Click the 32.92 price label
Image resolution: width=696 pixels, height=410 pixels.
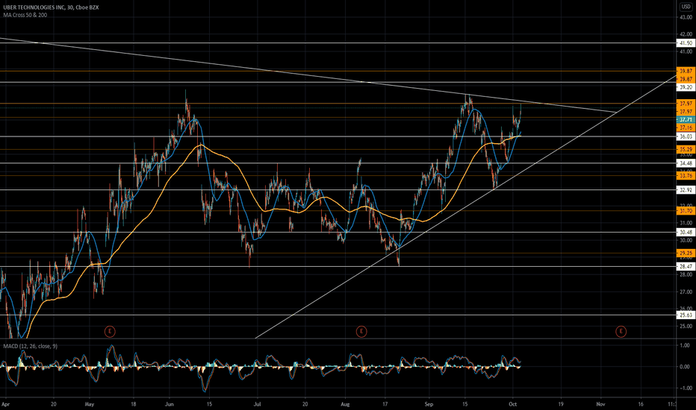[x=686, y=189]
